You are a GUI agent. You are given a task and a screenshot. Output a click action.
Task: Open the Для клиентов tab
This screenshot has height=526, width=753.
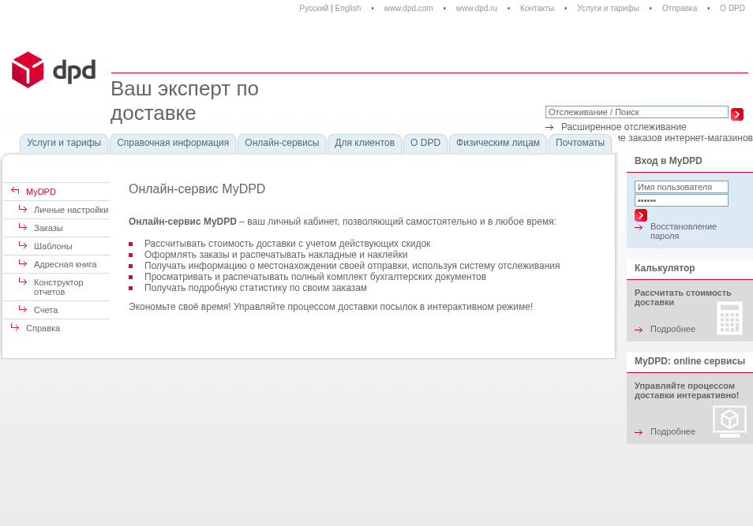(x=365, y=143)
